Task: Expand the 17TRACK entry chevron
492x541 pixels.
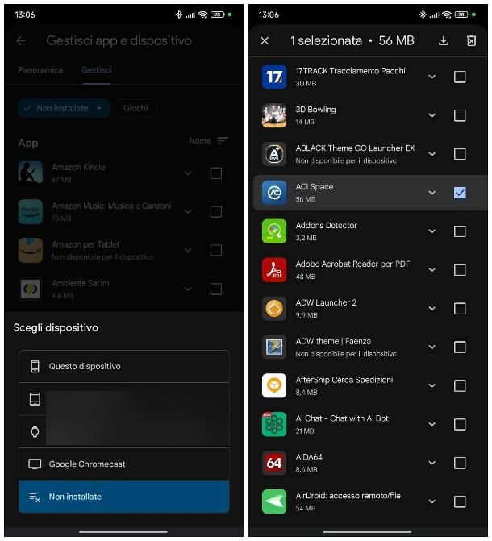Action: (432, 77)
